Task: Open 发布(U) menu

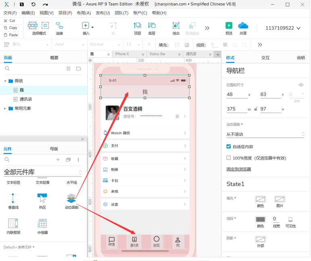Action: 103,13
